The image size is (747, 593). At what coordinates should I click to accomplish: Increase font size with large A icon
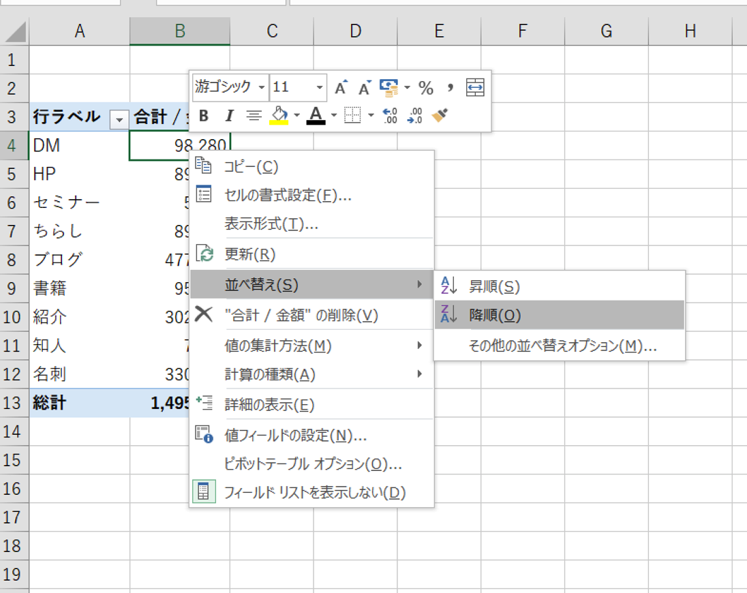tap(341, 88)
